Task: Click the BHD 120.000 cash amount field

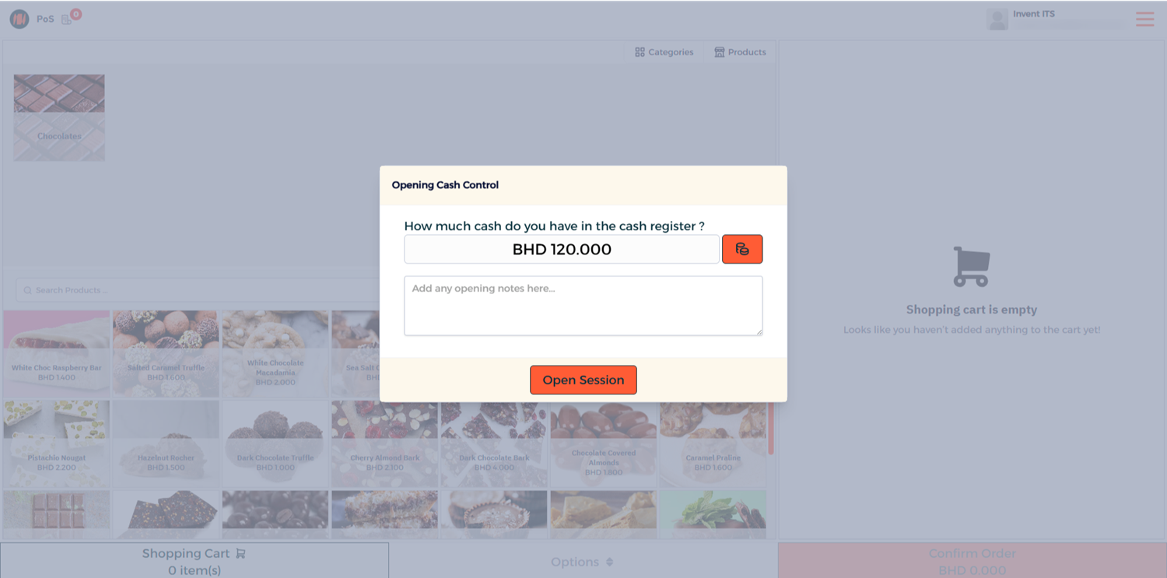Action: 562,249
